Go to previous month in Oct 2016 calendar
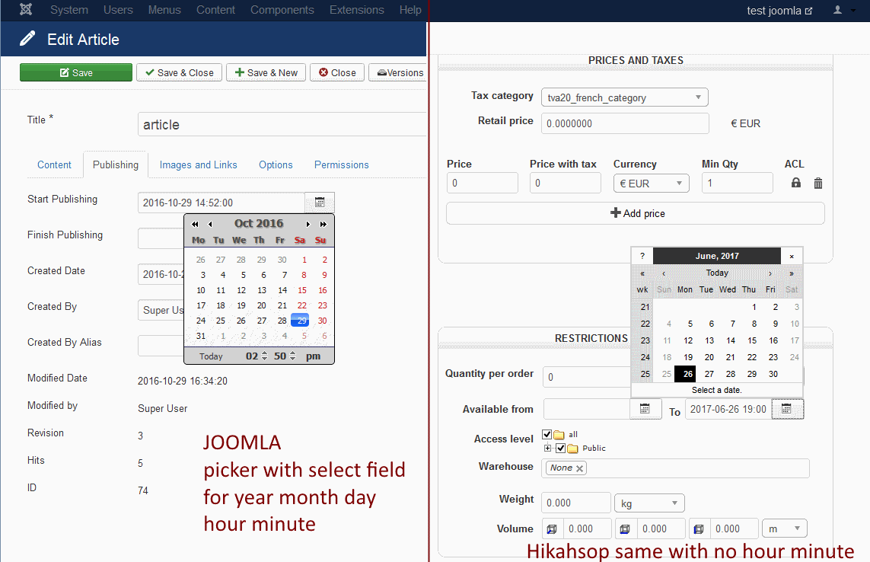This screenshot has width=870, height=562. 210,225
